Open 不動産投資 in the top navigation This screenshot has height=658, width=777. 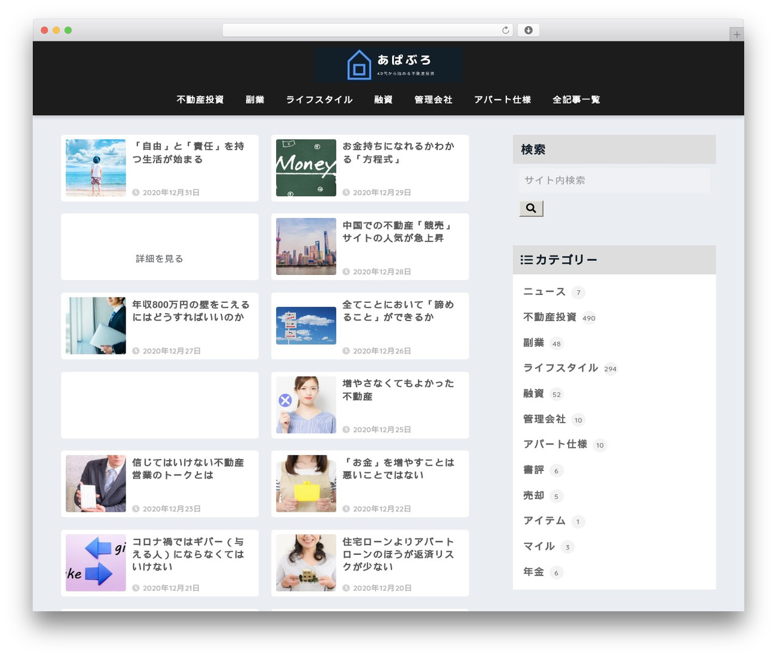tap(200, 100)
